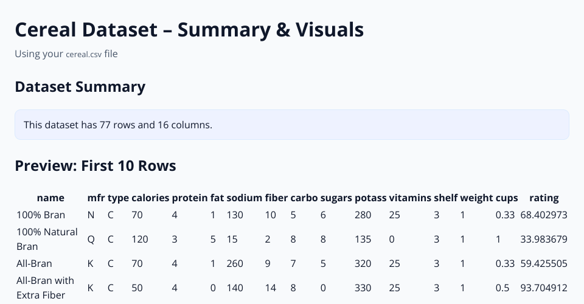This screenshot has width=584, height=304.
Task: Click the 'Preview: First 10 Rows' heading
Action: tap(96, 165)
